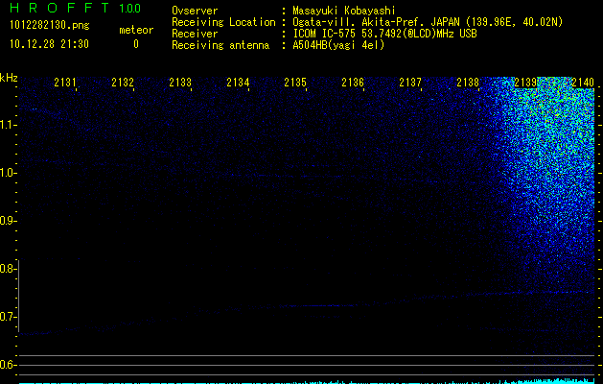603x384 pixels.
Task: Click the Receiver field label
Action: pyautogui.click(x=195, y=34)
